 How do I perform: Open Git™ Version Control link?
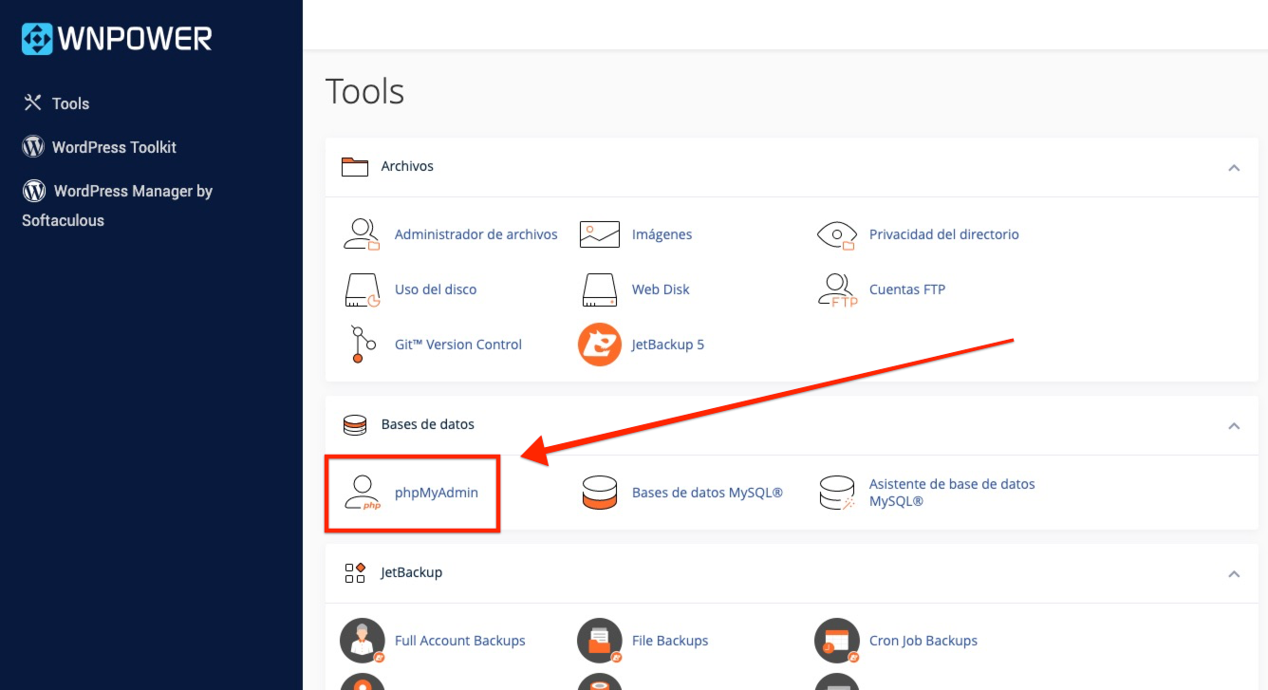(458, 345)
